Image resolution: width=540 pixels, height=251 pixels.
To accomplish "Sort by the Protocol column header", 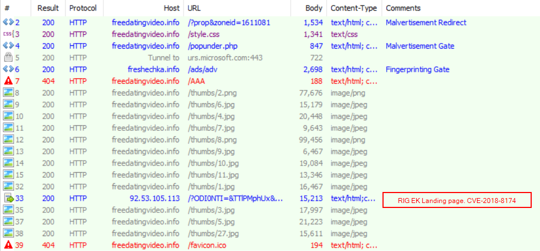I will click(x=83, y=8).
